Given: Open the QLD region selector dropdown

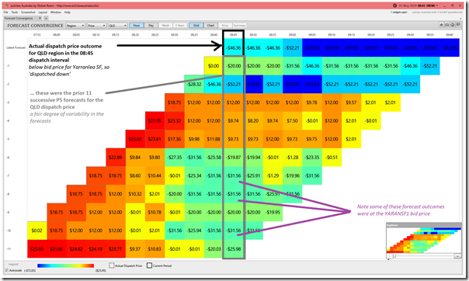Looking at the screenshot, I should click(x=118, y=26).
